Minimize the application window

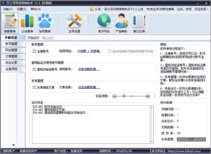[198, 3]
